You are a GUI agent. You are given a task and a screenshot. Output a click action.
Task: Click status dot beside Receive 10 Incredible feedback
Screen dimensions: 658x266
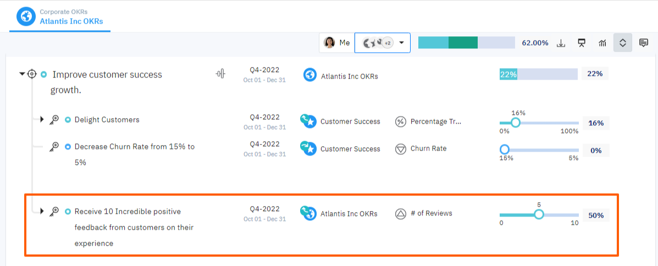pos(68,212)
